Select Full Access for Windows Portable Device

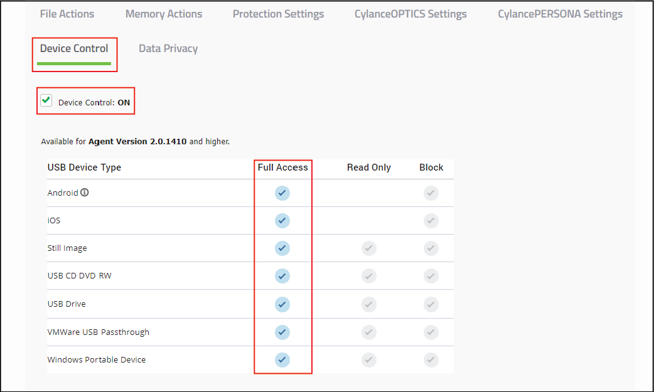click(x=282, y=360)
